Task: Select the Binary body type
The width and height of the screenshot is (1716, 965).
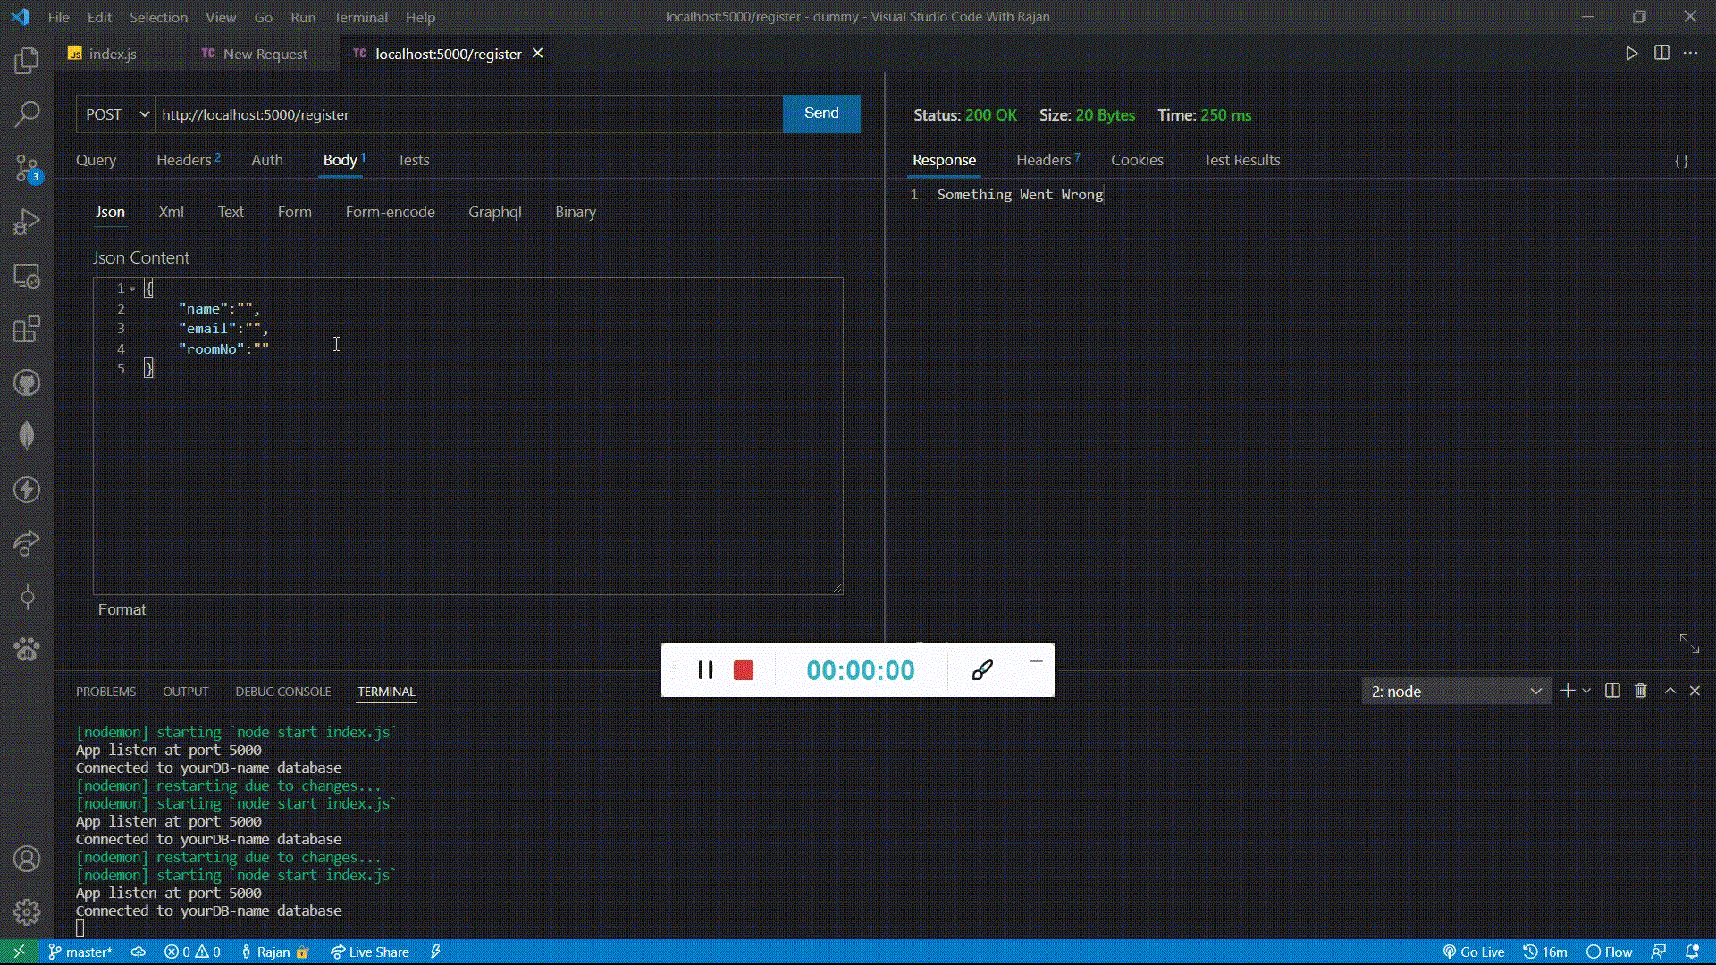Action: click(x=575, y=212)
